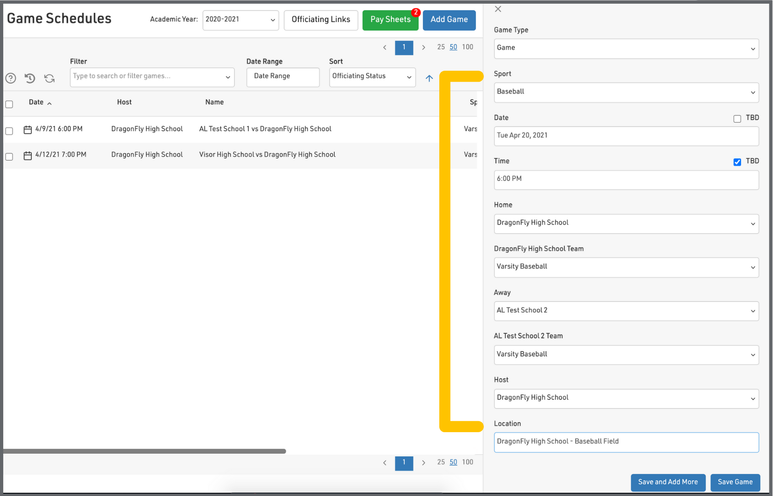Click the horizontal scrollbar under the table
773x496 pixels.
(x=145, y=451)
